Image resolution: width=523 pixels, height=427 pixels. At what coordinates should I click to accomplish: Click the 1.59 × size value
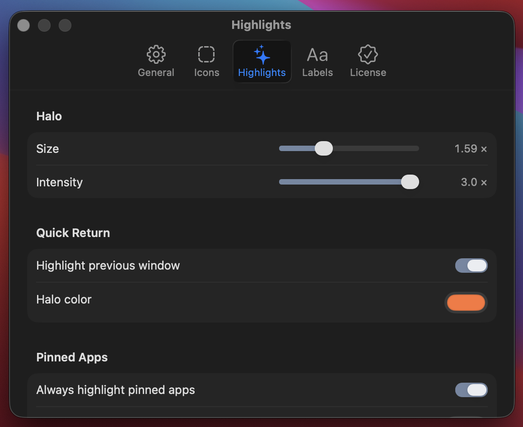tap(471, 149)
